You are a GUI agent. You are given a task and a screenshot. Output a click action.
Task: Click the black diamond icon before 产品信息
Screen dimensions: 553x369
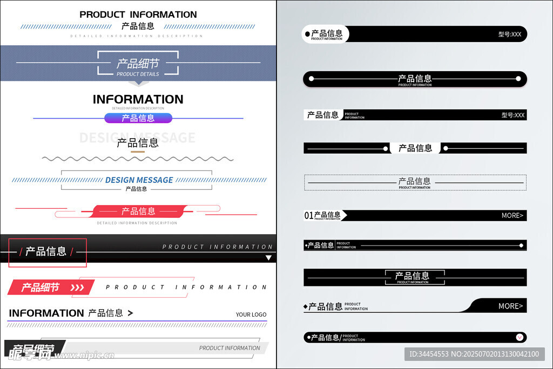[306, 306]
